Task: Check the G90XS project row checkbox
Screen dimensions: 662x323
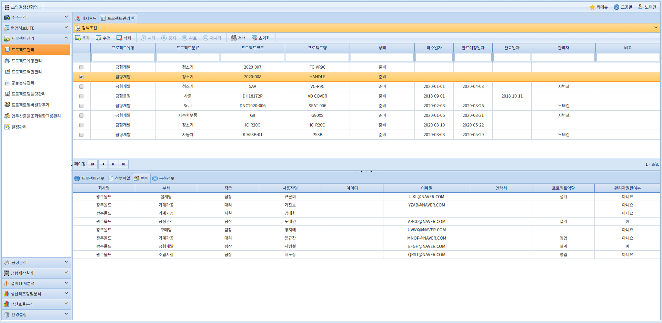Action: 81,115
